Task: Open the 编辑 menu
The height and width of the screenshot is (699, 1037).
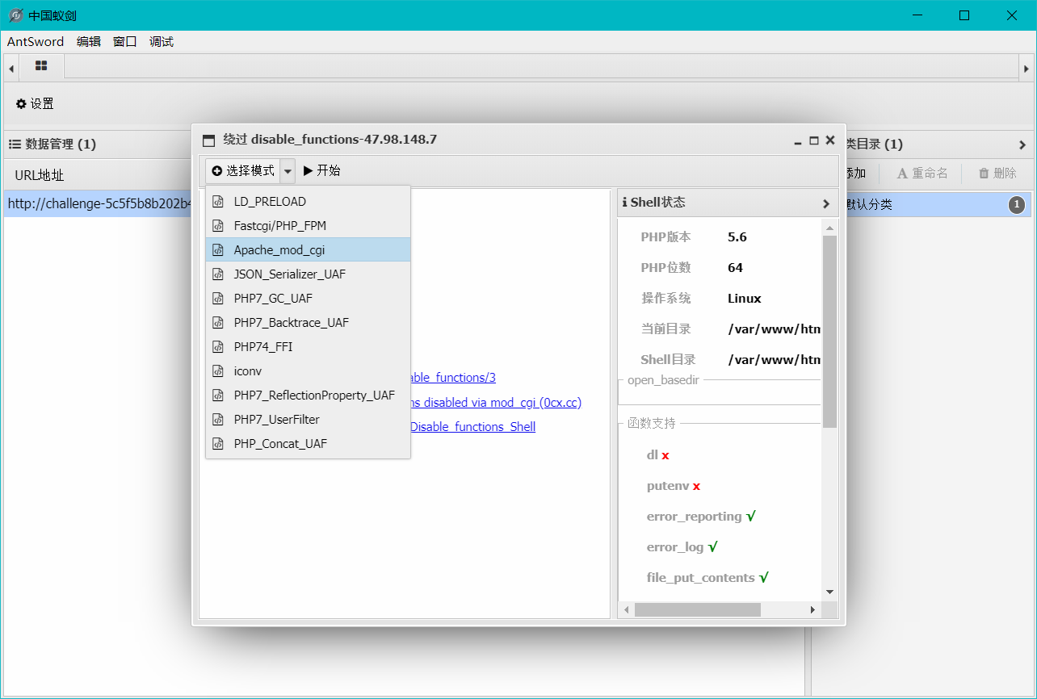Action: pos(88,42)
